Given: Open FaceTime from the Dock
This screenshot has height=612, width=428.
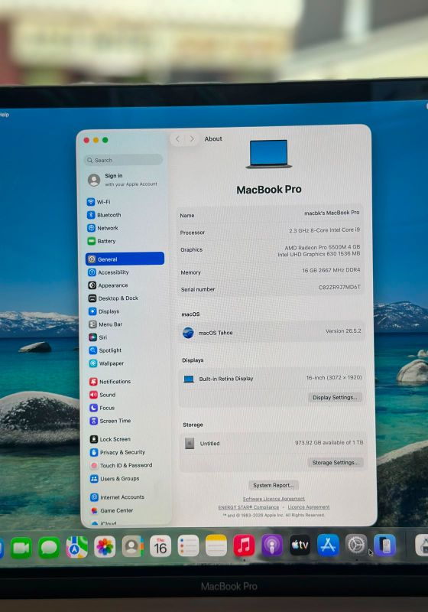Looking at the screenshot, I should (x=21, y=548).
